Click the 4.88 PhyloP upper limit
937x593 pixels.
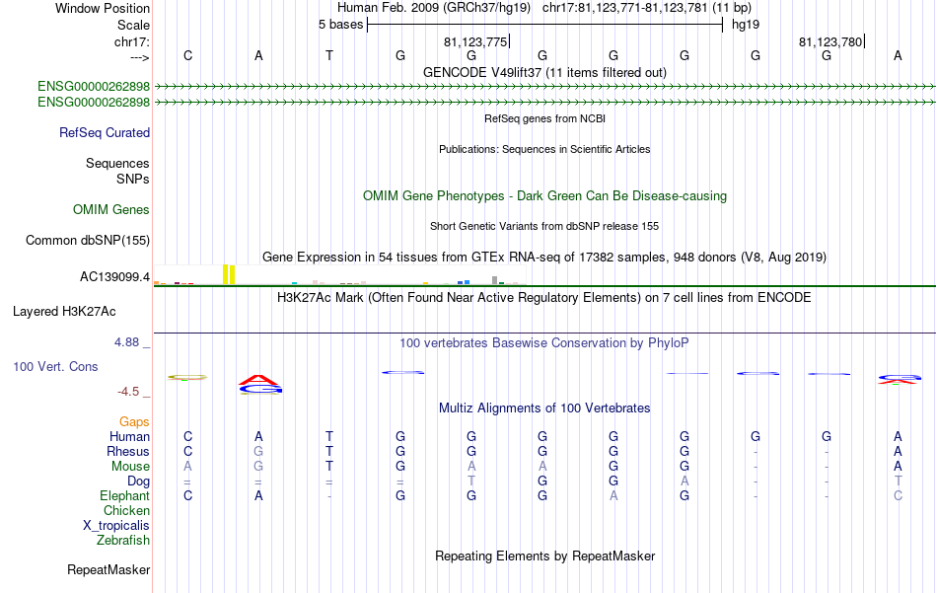(x=126, y=342)
